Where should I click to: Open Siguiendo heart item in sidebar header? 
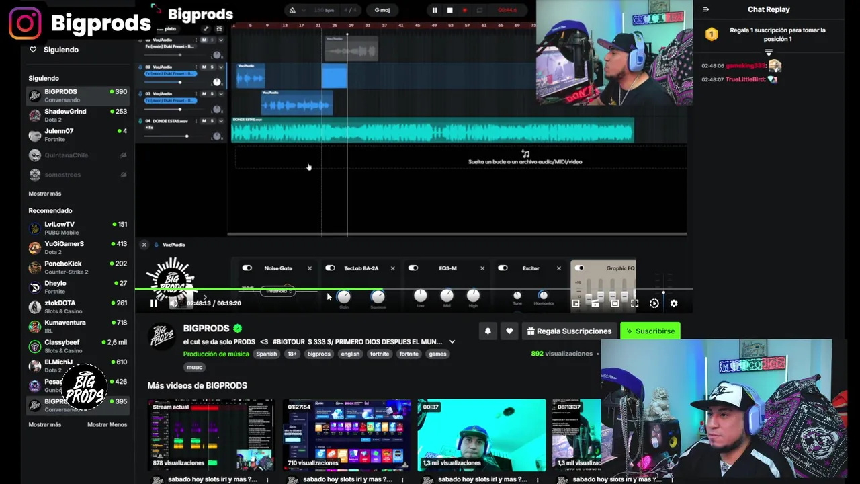[54, 50]
